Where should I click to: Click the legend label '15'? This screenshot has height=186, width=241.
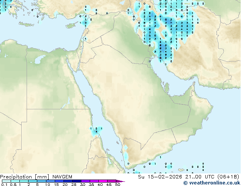(x=56, y=184)
